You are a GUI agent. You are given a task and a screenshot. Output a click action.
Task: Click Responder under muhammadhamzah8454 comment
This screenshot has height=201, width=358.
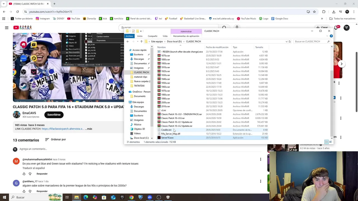point(42,174)
